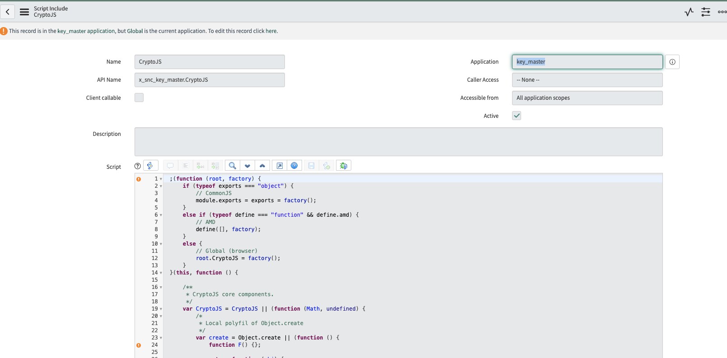The image size is (727, 358).
Task: Click the Application field key_master
Action: [587, 62]
